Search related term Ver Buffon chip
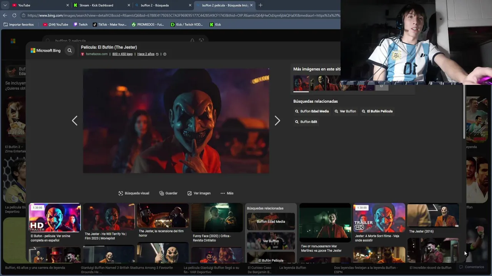 (x=345, y=111)
